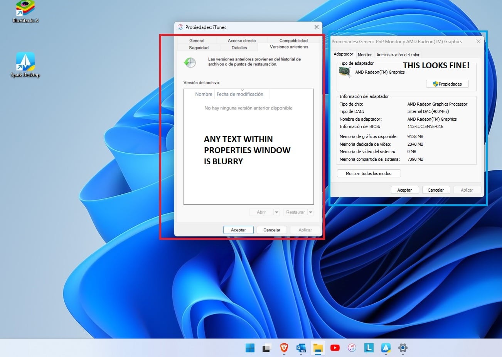This screenshot has height=357, width=502.
Task: Sort by Fecha de modificación column header
Action: [x=242, y=94]
